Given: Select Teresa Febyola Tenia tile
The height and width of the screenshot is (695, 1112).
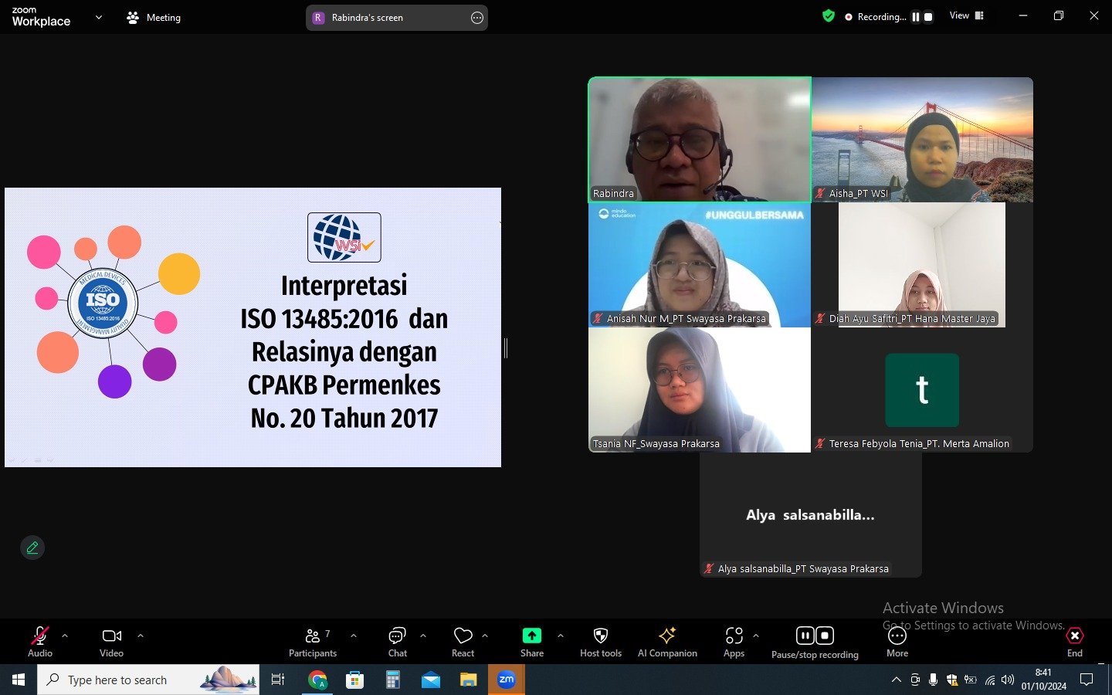Looking at the screenshot, I should point(922,390).
